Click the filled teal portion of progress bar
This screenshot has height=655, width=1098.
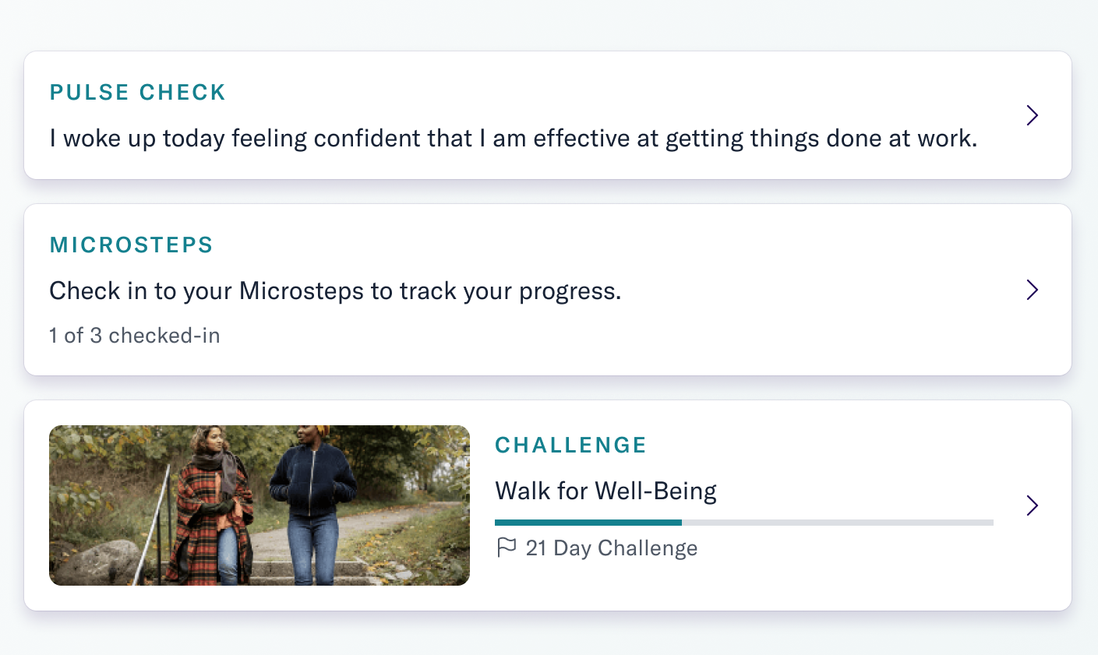(x=588, y=523)
